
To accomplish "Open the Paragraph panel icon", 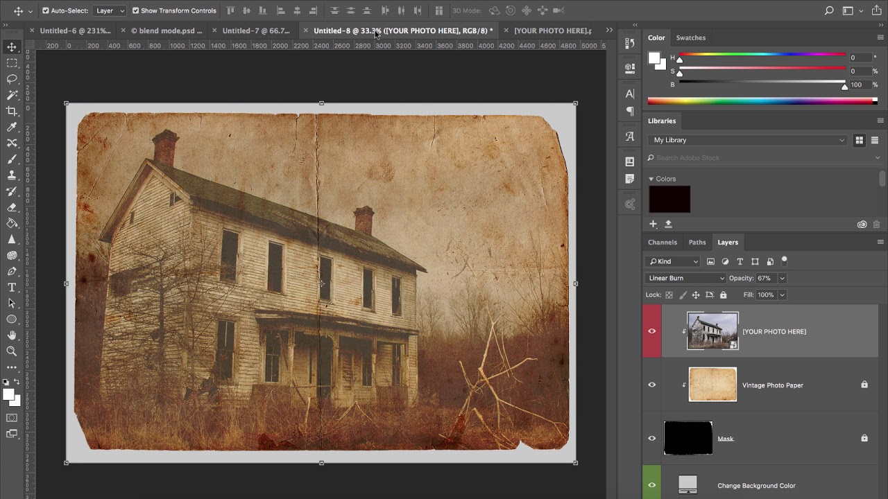I will tap(630, 111).
